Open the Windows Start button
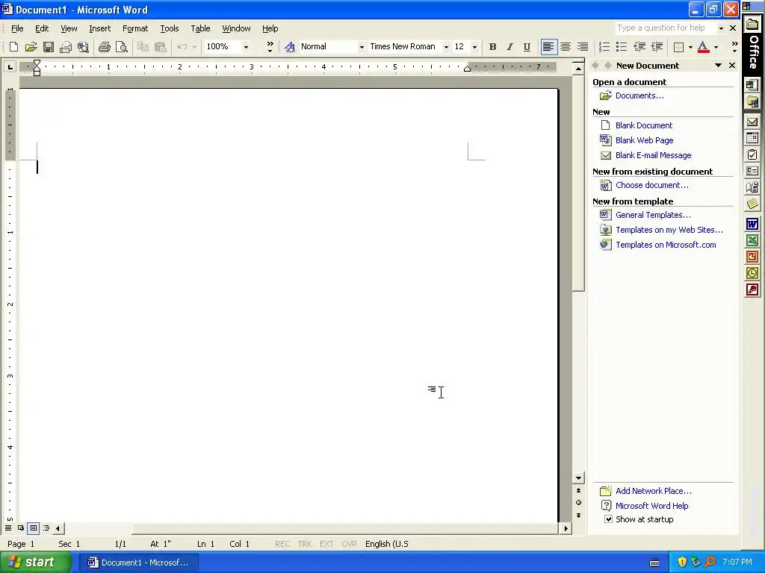This screenshot has width=765, height=573. pos(35,563)
